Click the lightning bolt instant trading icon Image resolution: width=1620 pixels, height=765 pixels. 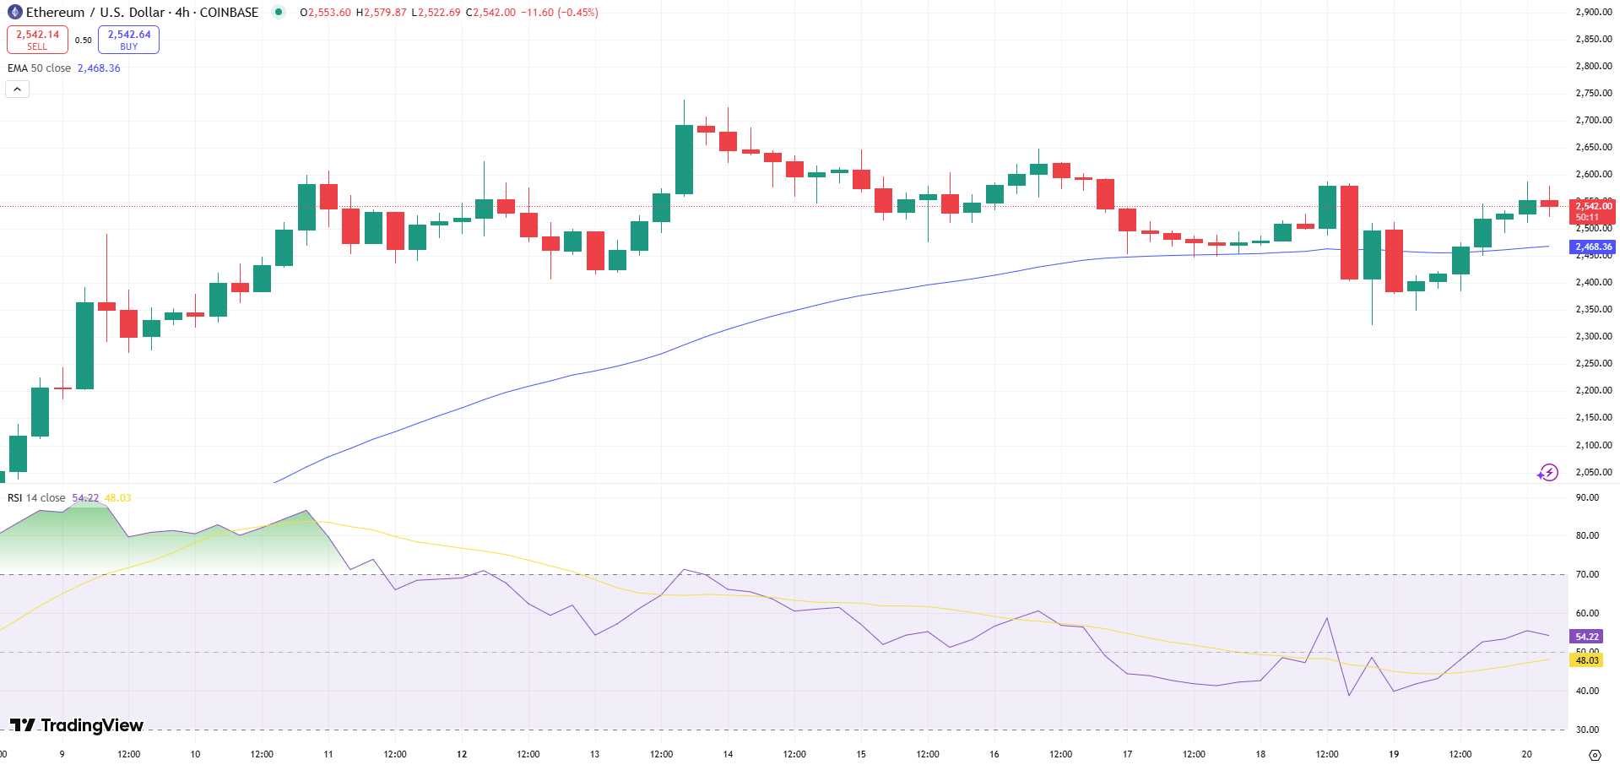pos(1549,474)
